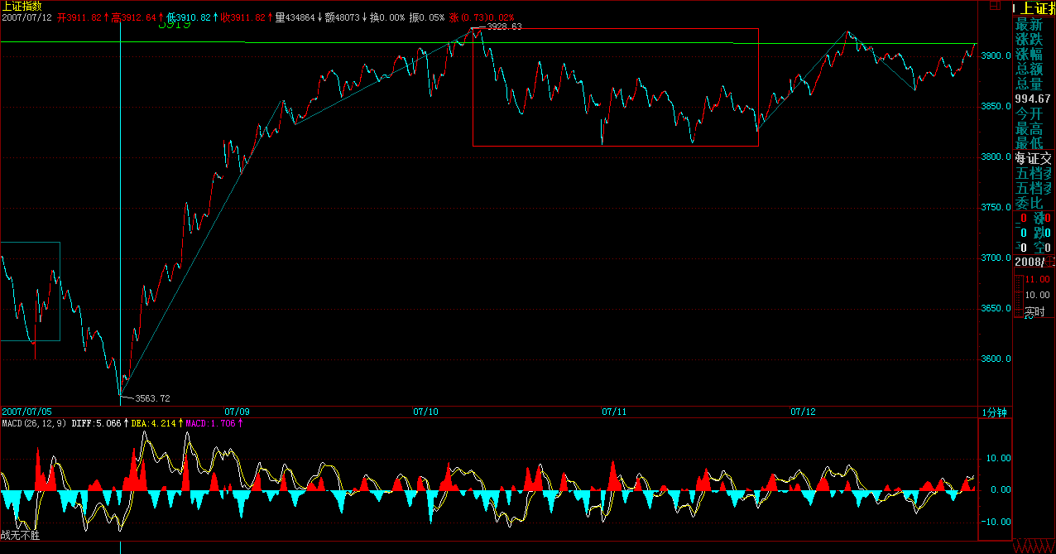The image size is (1056, 554).
Task: Select the 1分钟 period label
Action: click(x=993, y=412)
